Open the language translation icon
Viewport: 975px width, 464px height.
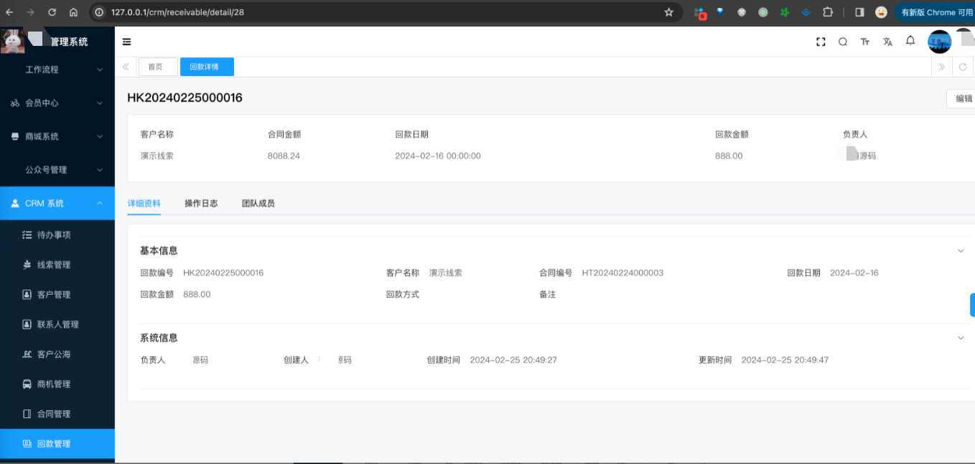point(887,42)
